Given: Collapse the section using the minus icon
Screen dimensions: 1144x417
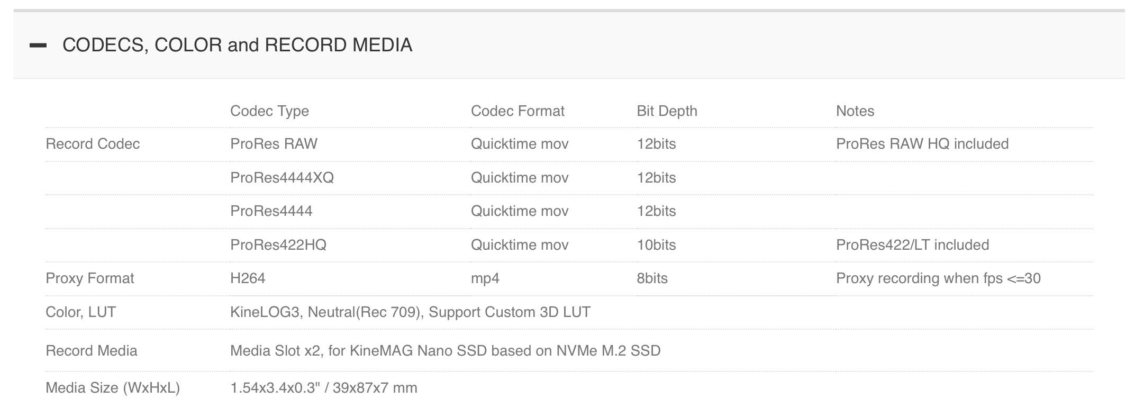Looking at the screenshot, I should point(38,46).
